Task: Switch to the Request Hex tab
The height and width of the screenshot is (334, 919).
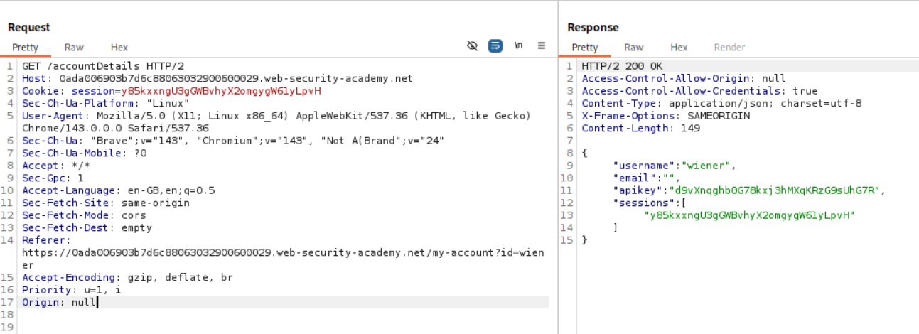Action: pyautogui.click(x=119, y=48)
